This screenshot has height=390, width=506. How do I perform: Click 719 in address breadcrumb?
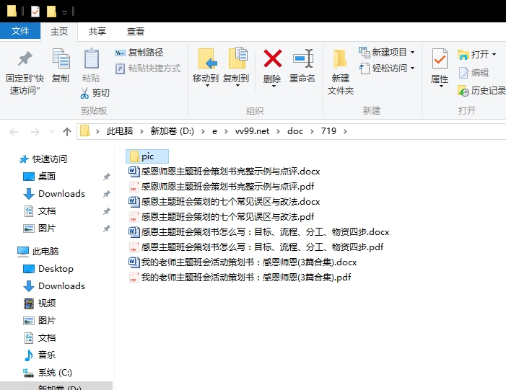coord(328,131)
